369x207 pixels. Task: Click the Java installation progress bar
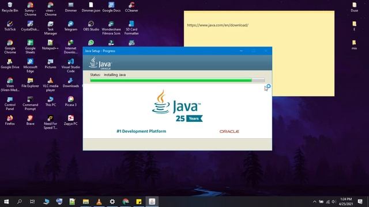(177, 80)
